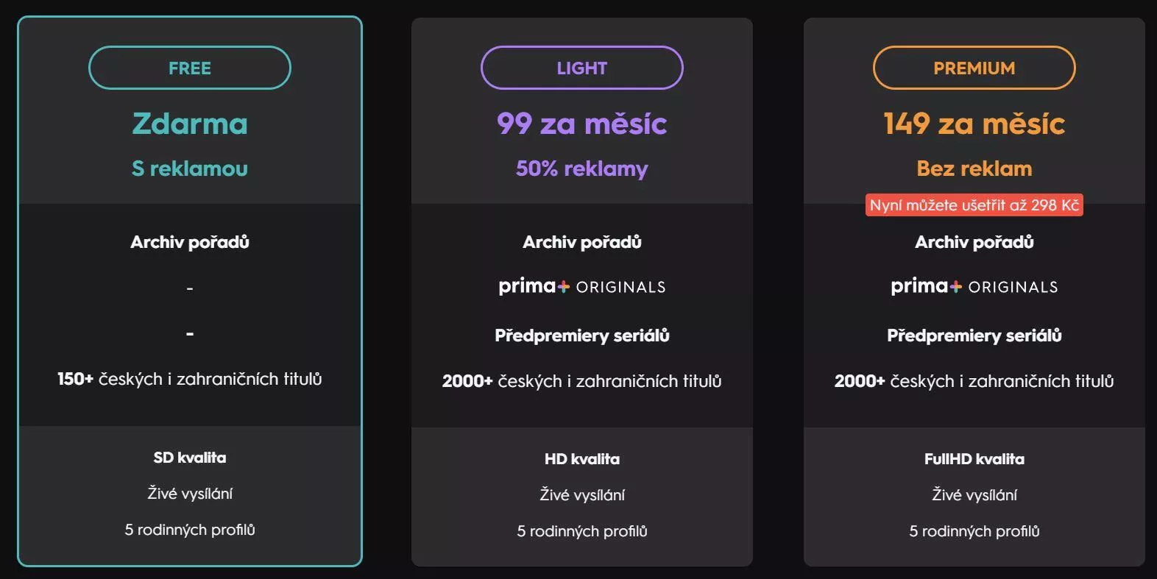Screen dimensions: 1157x579
Task: Click 'Archiv pořadů' in the FREE card
Action: pos(190,242)
